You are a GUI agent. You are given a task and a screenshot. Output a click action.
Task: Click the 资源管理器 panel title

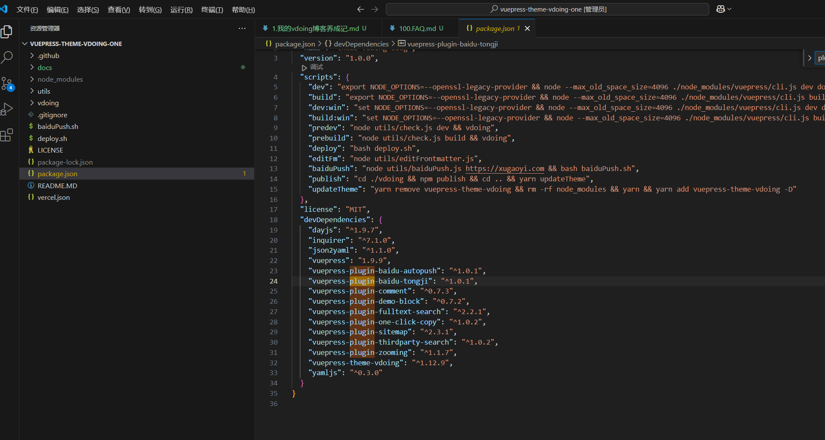click(45, 28)
